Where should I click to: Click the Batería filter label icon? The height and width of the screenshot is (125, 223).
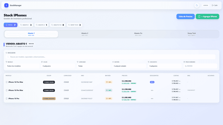pos(113,62)
